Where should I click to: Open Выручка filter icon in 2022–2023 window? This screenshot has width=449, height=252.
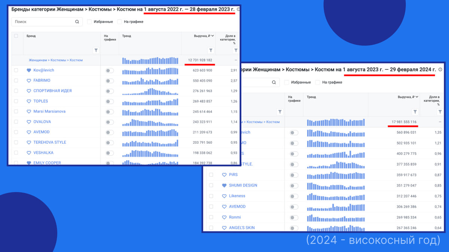[x=211, y=50]
